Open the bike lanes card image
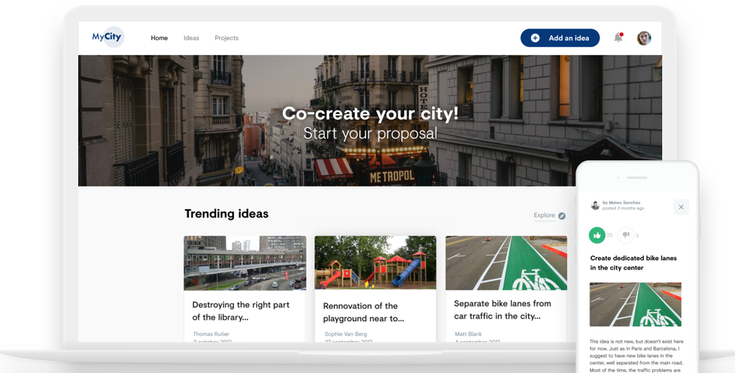 (x=506, y=263)
